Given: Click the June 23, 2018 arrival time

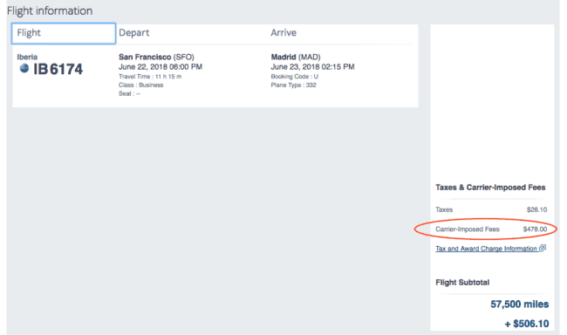Looking at the screenshot, I should tap(312, 66).
